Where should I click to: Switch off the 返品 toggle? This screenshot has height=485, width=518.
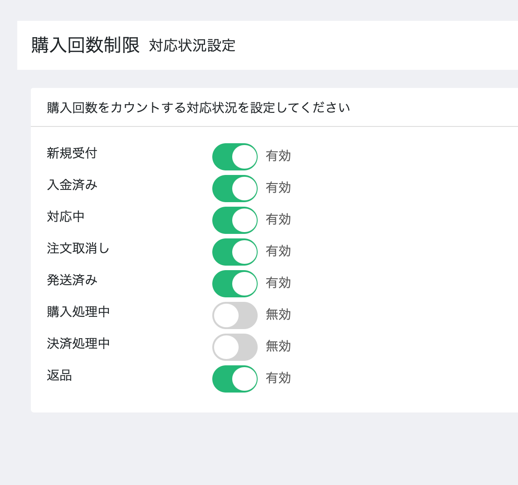pos(235,378)
